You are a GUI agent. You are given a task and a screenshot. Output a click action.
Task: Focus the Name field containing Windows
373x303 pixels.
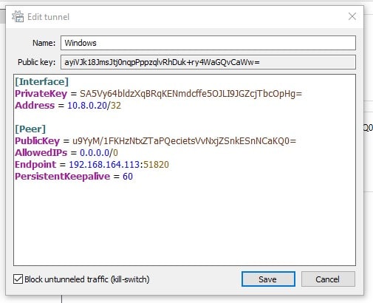pos(208,43)
